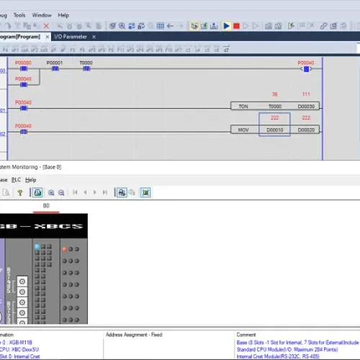Viewport: 360px width, 360px height.
Task: Click the T0000 contact in the first rung
Action: [86, 68]
